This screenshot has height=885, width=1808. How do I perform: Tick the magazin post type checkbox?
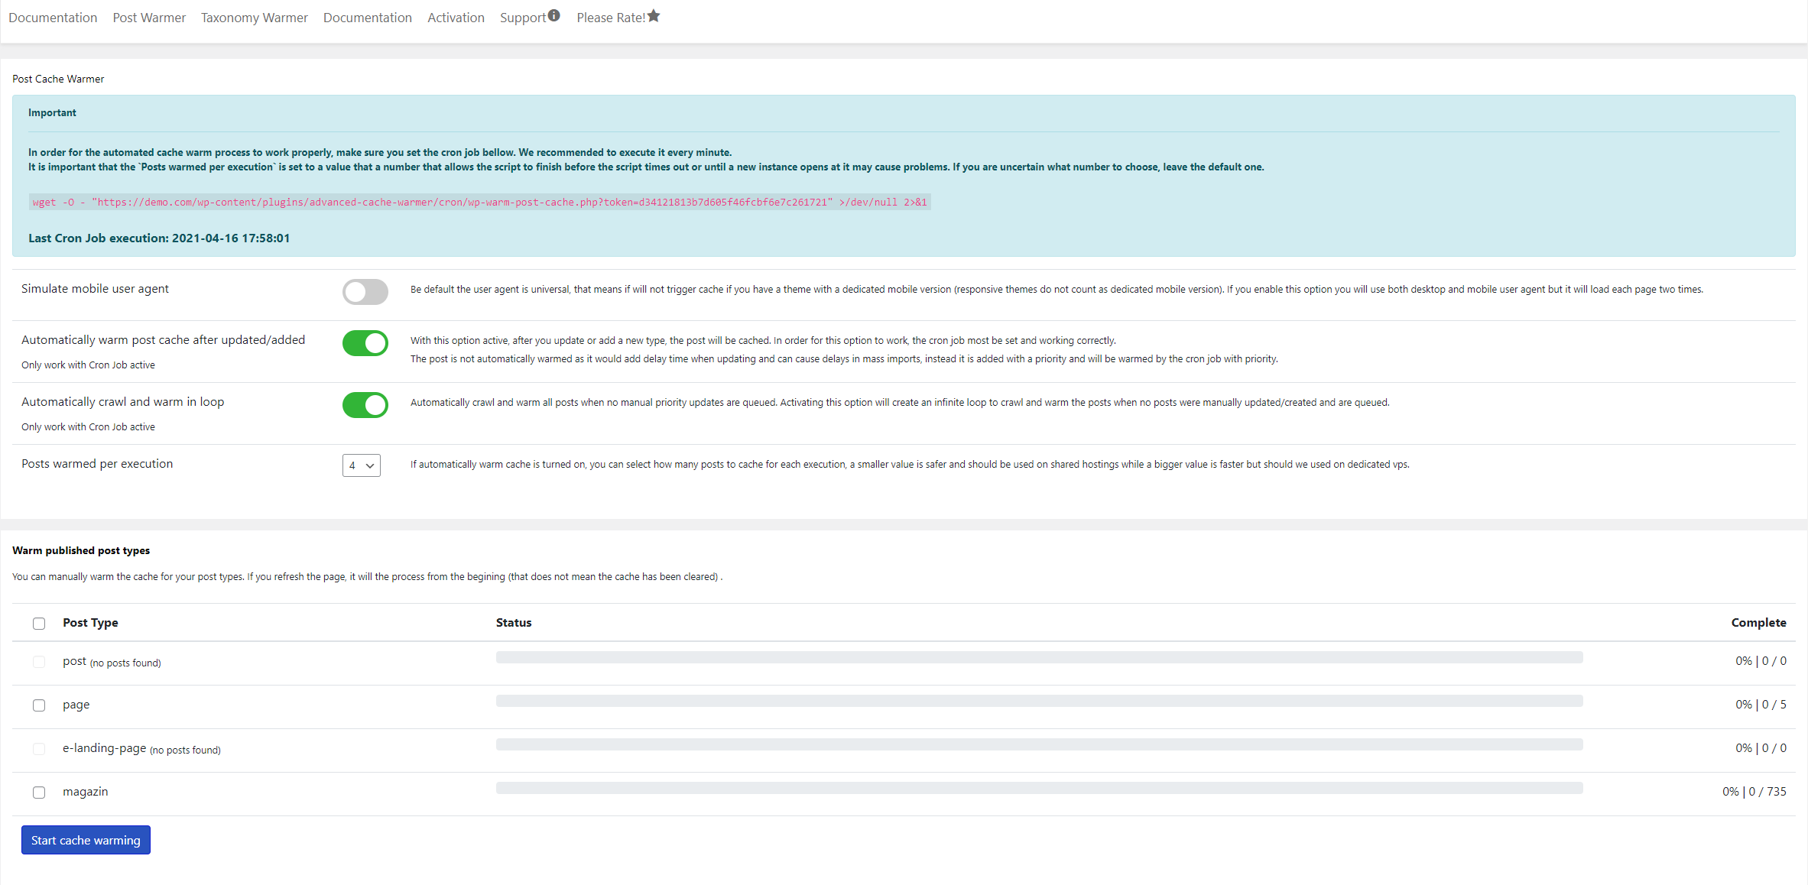(x=39, y=793)
